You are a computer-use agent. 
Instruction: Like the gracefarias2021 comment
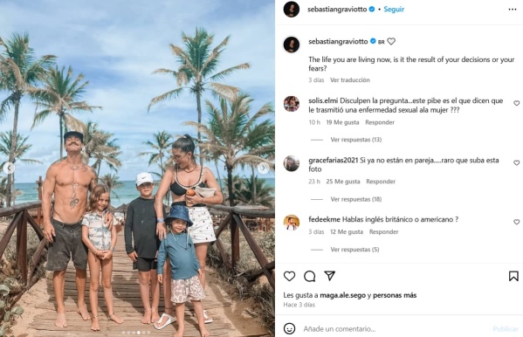pyautogui.click(x=516, y=162)
